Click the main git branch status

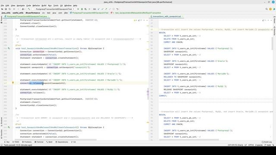(x=268, y=145)
